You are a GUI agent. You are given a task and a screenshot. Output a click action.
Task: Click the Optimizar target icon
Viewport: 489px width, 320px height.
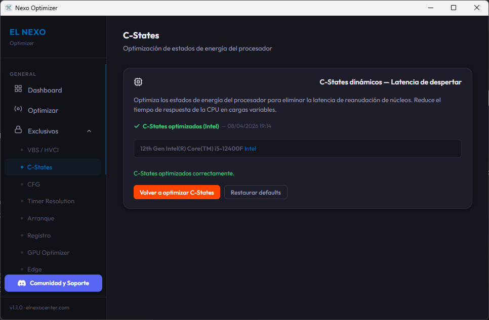(19, 110)
